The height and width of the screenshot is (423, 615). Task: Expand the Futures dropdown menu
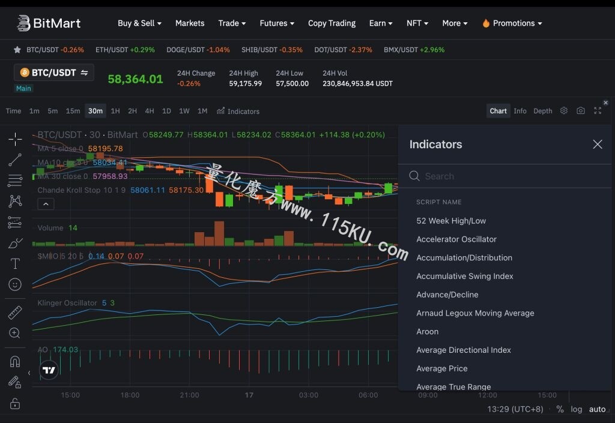(277, 23)
